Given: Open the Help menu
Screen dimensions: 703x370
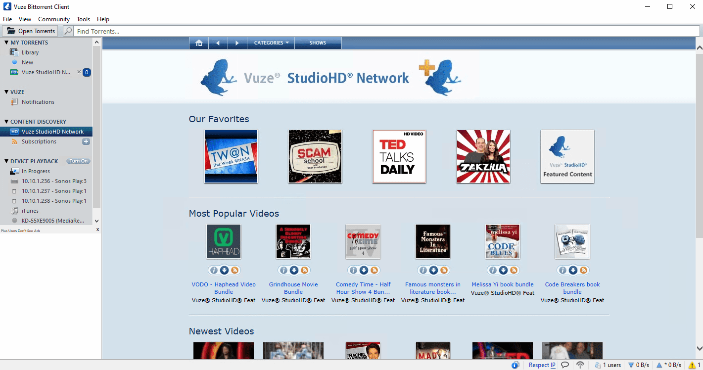Looking at the screenshot, I should coord(103,19).
